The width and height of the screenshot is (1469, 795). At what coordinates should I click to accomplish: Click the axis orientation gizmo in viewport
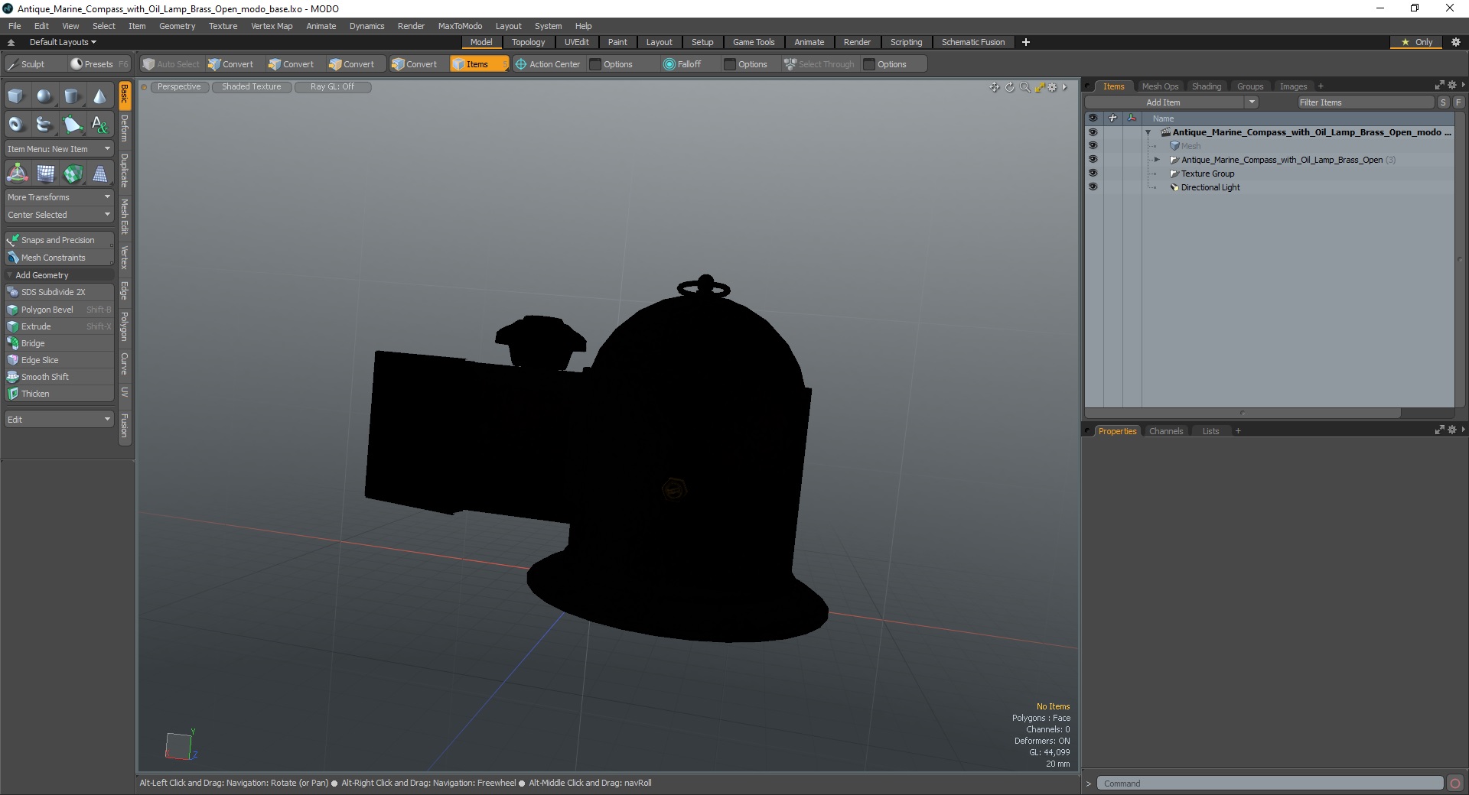click(x=181, y=745)
